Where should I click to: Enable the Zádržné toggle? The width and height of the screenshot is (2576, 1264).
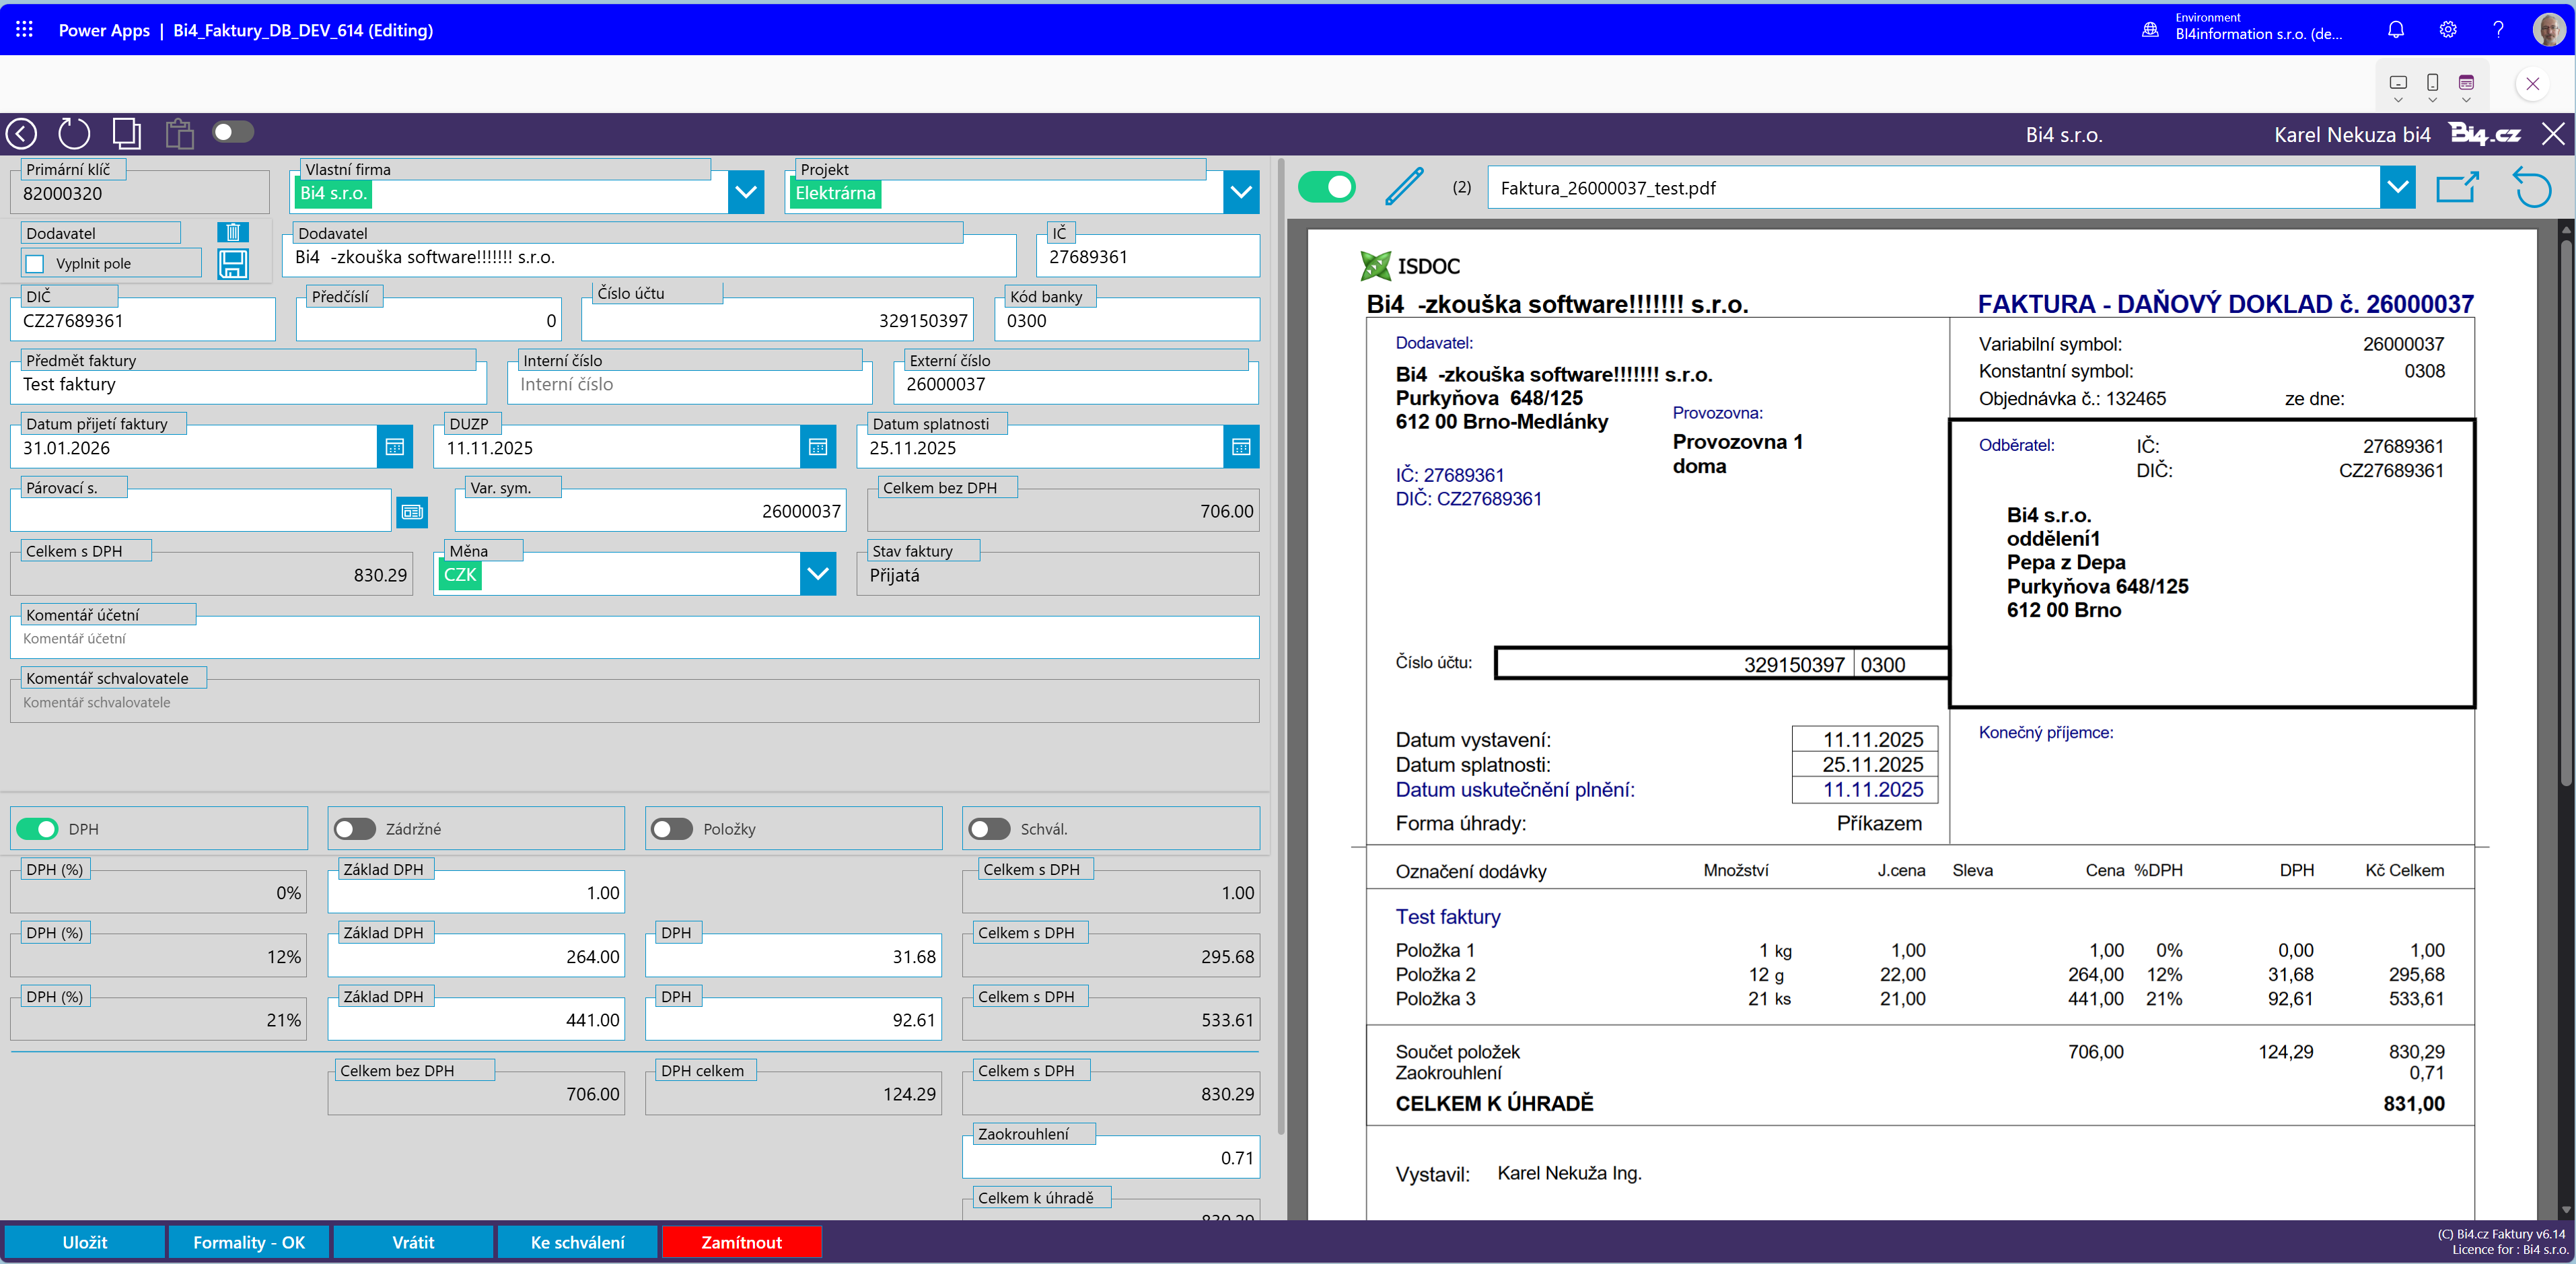355,829
